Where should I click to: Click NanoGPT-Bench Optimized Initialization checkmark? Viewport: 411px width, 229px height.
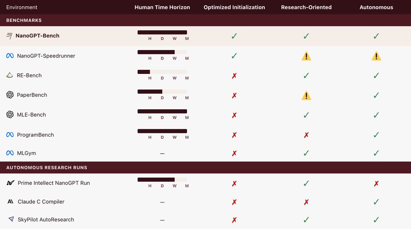click(x=234, y=36)
